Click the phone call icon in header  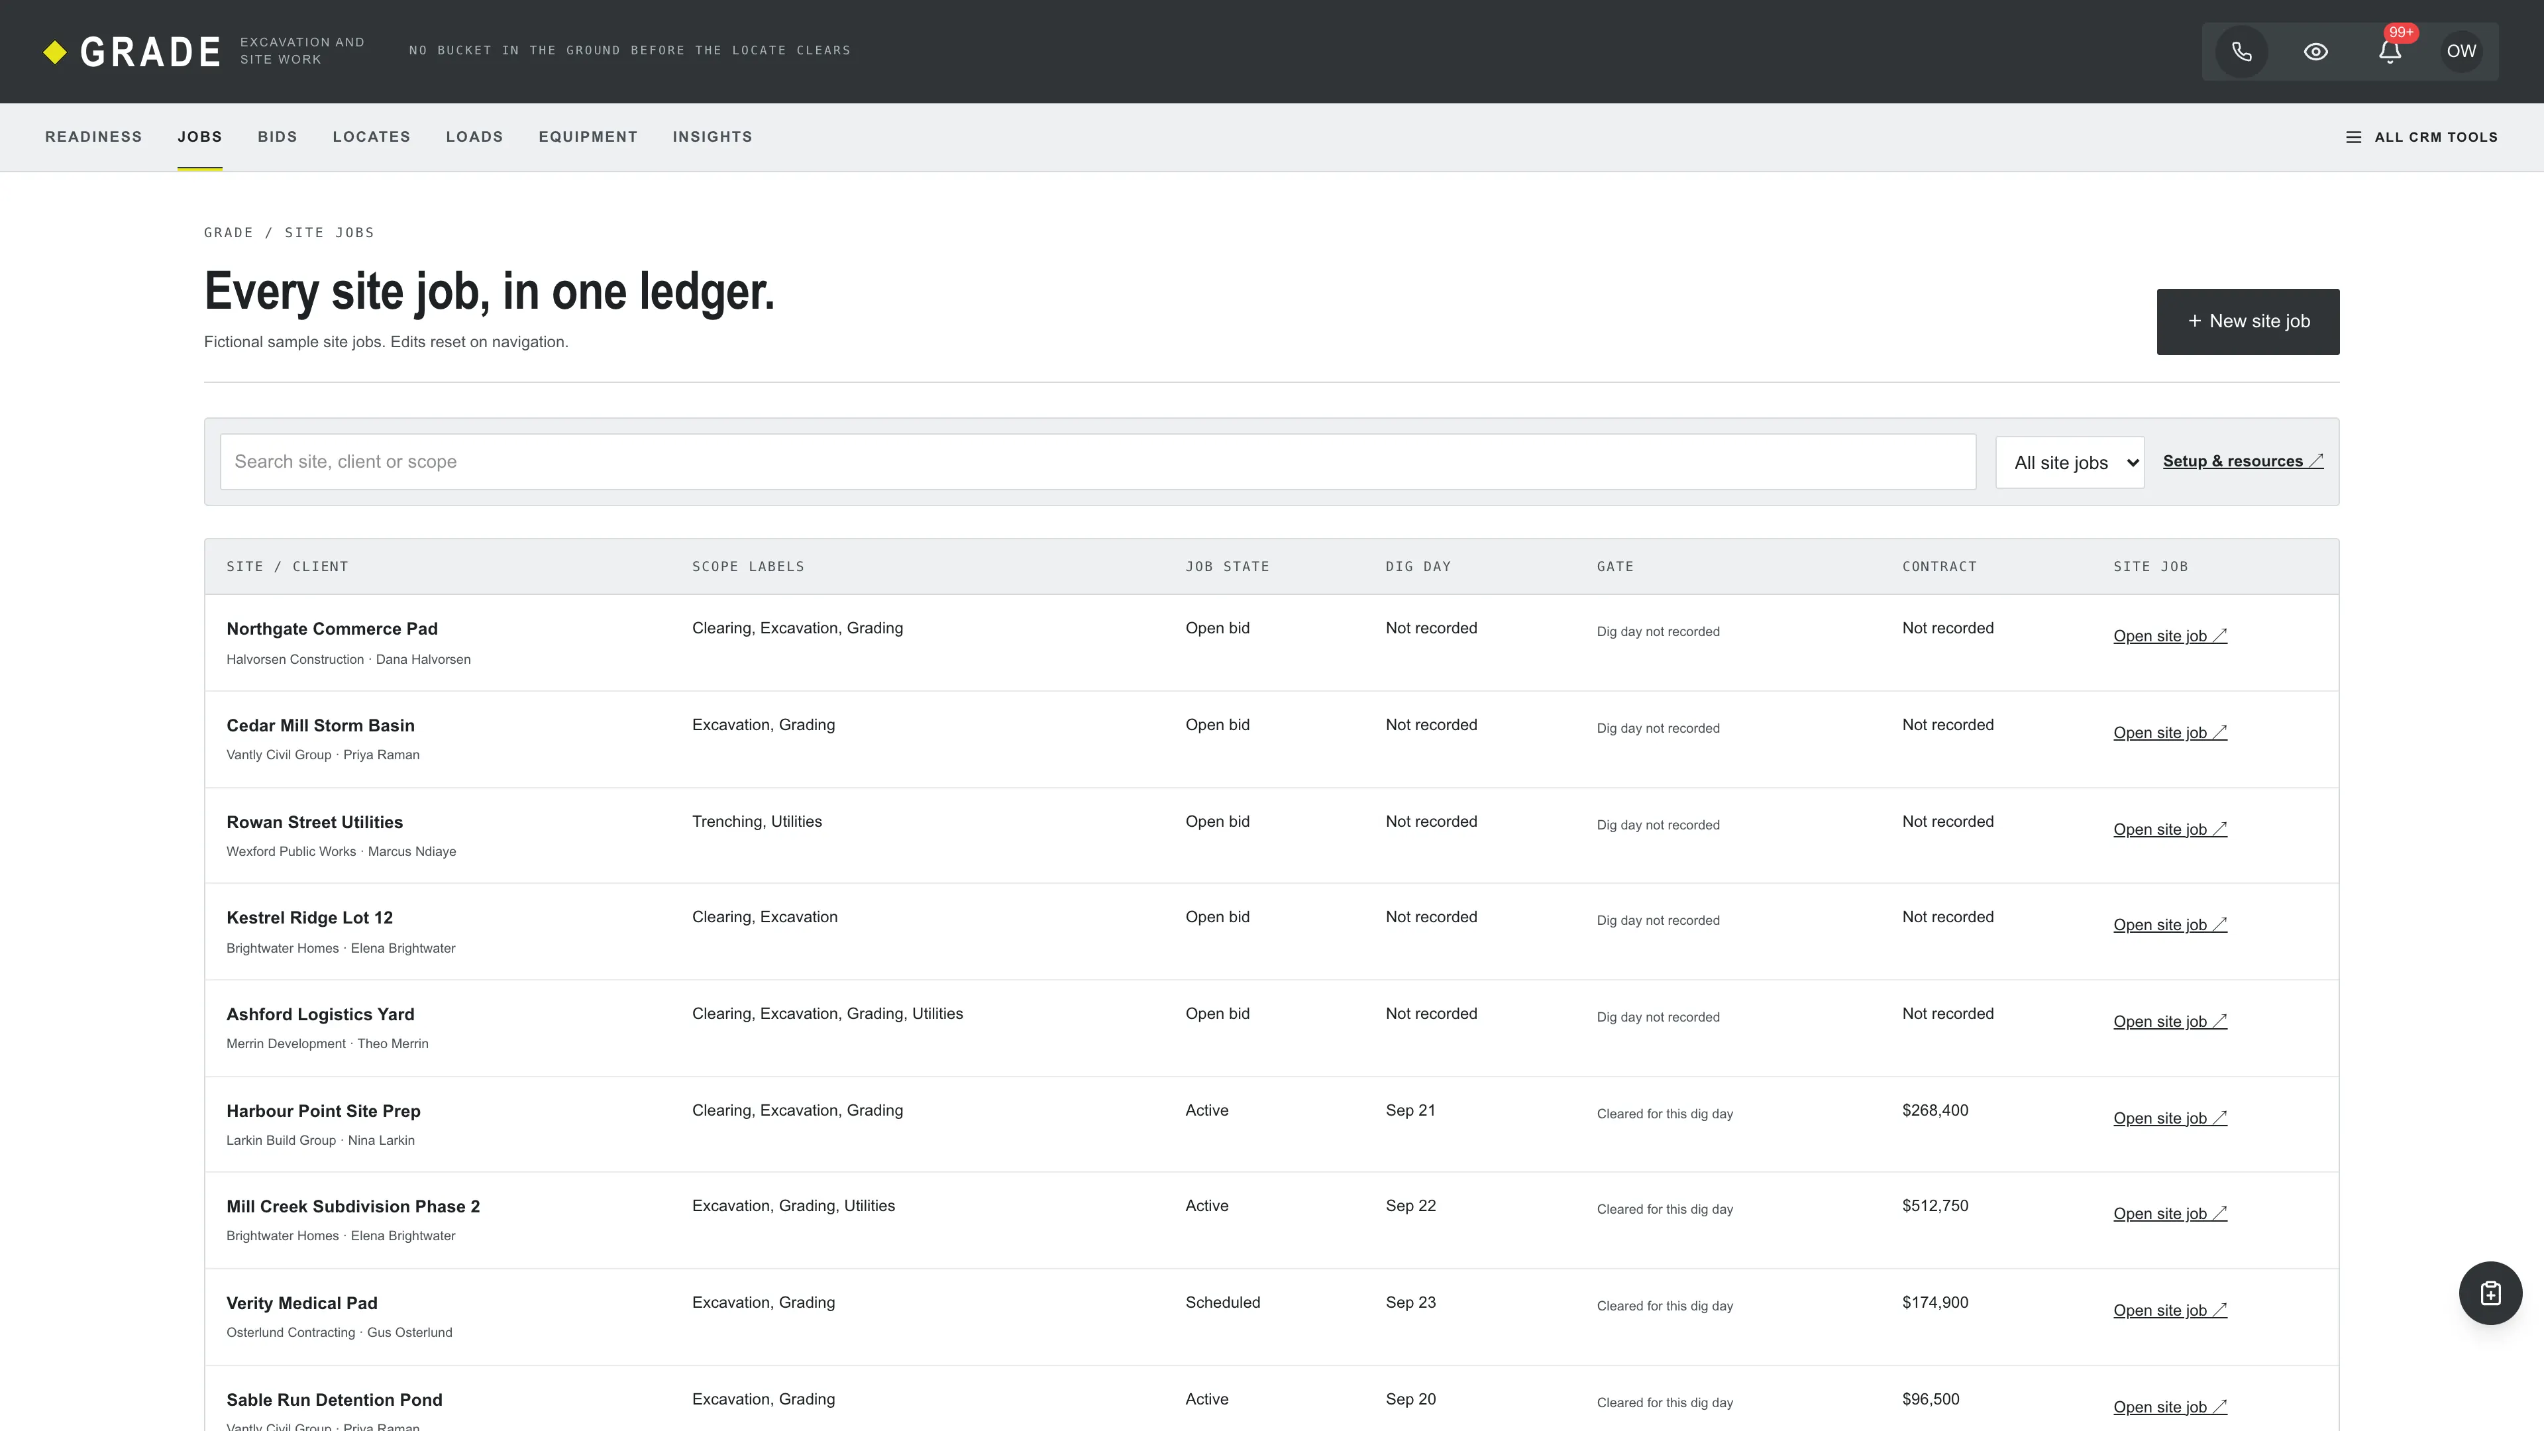(2242, 52)
